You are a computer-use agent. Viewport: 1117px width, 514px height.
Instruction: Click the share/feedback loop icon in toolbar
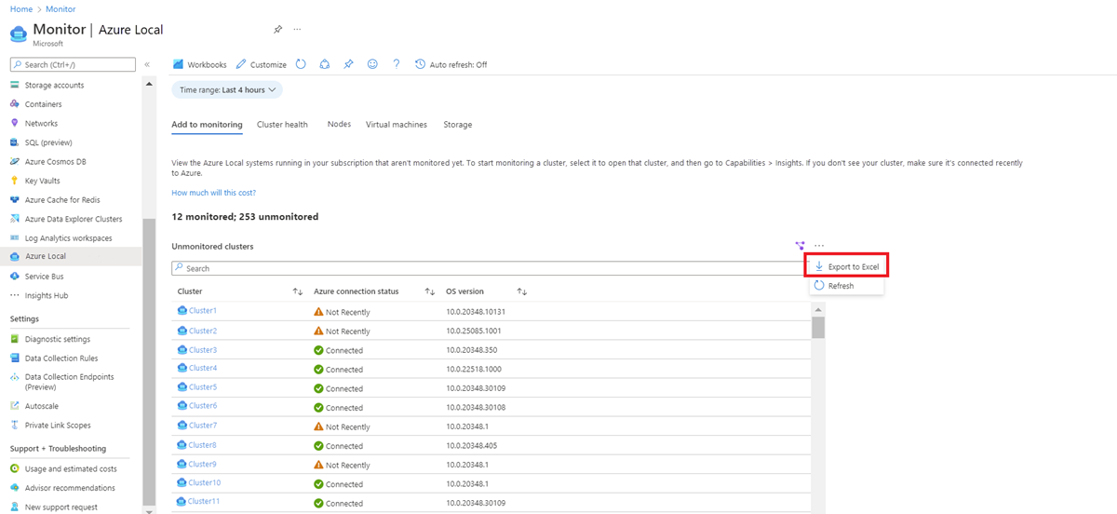(325, 64)
